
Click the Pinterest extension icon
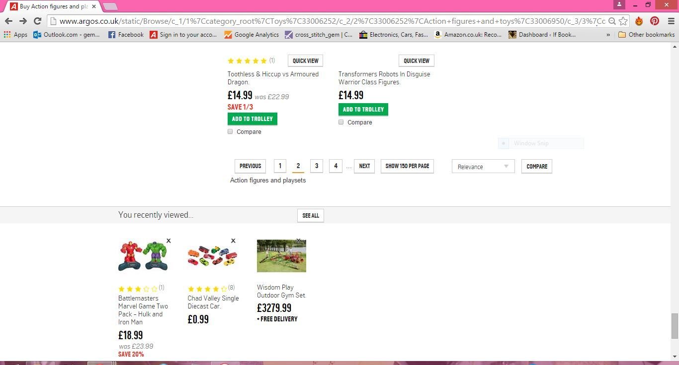(655, 21)
